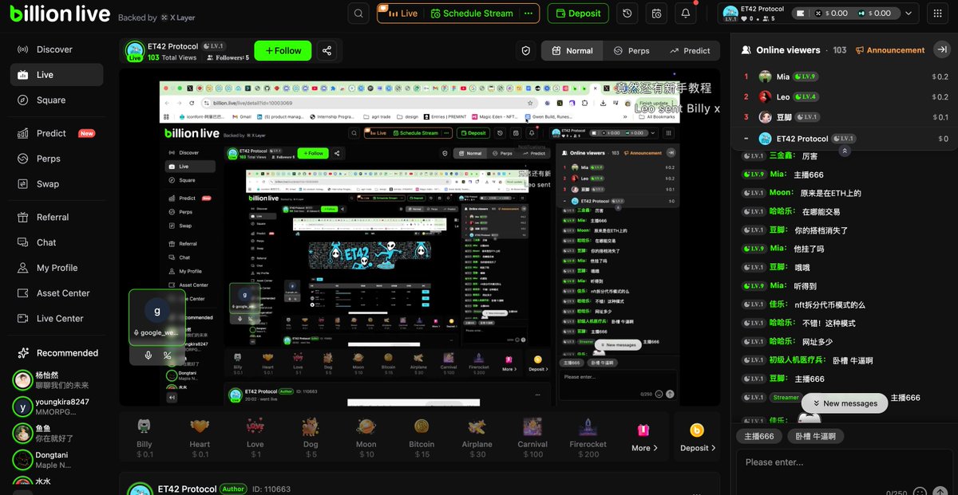Send the Airplane gift
This screenshot has height=495, width=958.
point(477,437)
